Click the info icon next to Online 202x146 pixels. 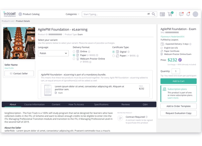click(89, 51)
